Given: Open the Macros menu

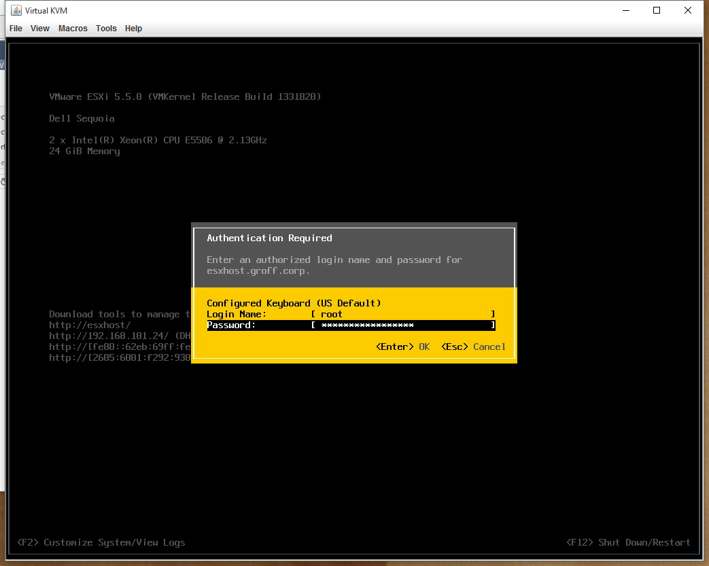Looking at the screenshot, I should point(73,29).
